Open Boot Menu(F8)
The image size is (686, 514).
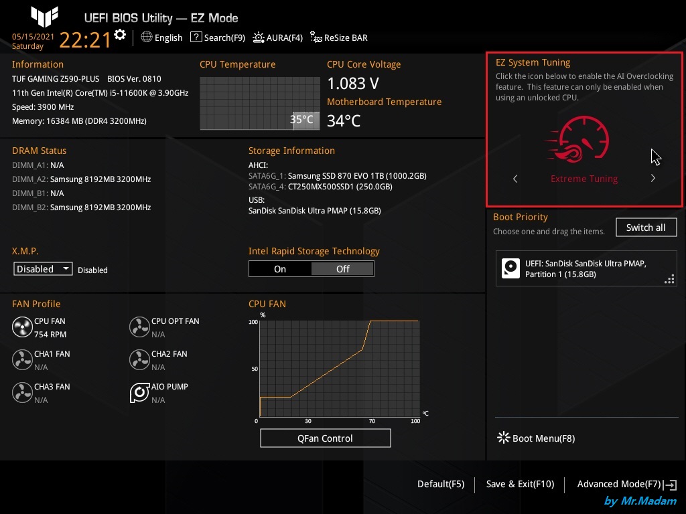pyautogui.click(x=543, y=438)
